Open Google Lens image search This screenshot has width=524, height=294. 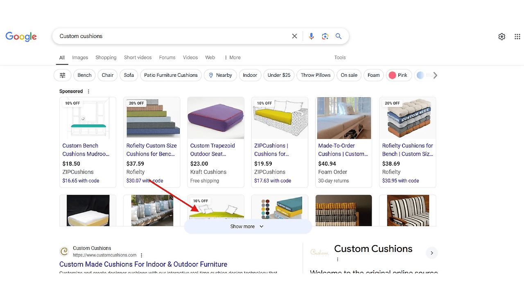click(325, 36)
